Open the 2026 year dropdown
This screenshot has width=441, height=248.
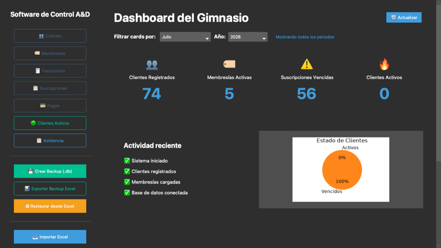click(x=248, y=37)
